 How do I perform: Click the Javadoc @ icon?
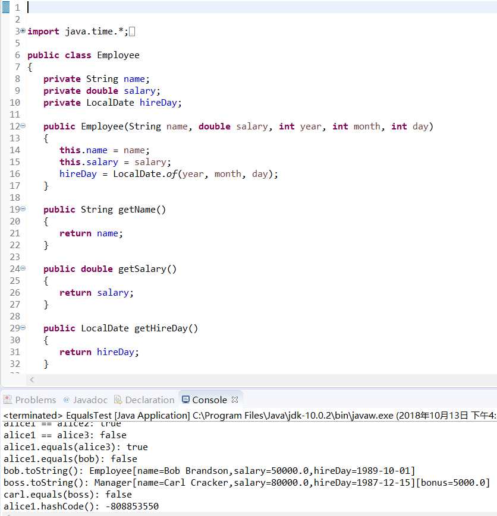click(x=67, y=400)
